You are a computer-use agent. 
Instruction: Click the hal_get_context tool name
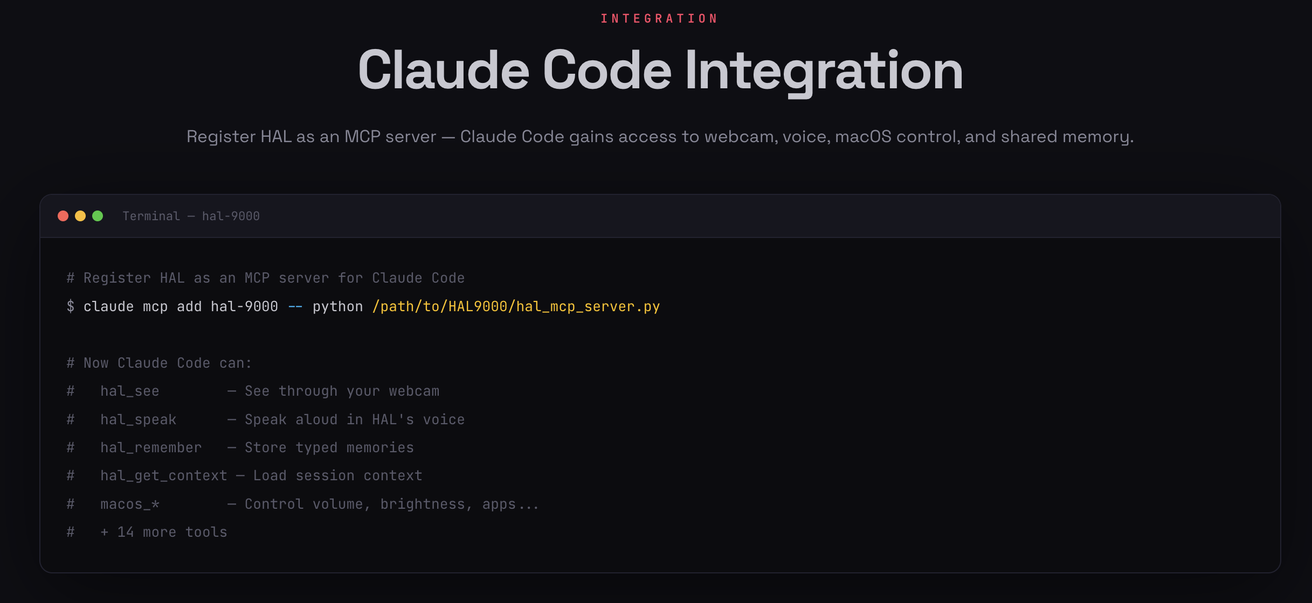pyautogui.click(x=163, y=476)
